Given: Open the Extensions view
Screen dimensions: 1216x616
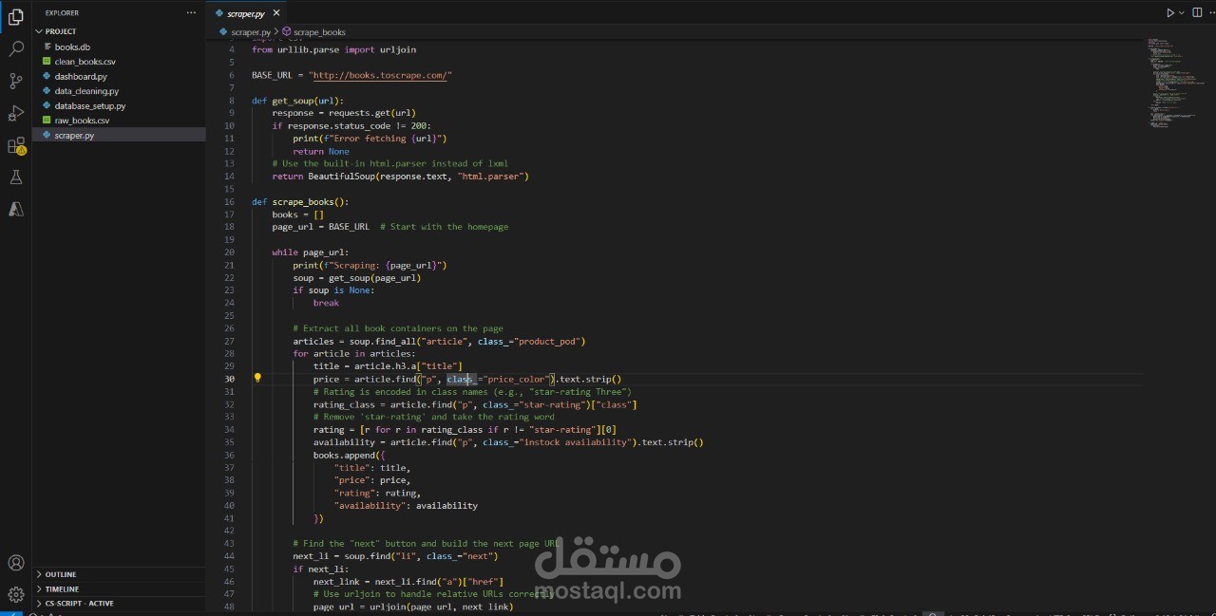Looking at the screenshot, I should click(x=15, y=145).
